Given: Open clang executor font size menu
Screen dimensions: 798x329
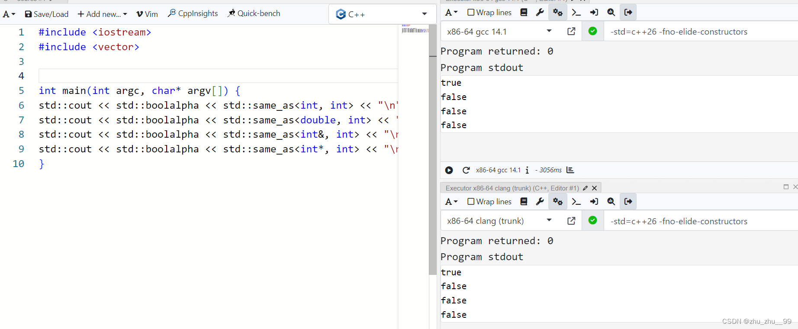Looking at the screenshot, I should tap(451, 202).
